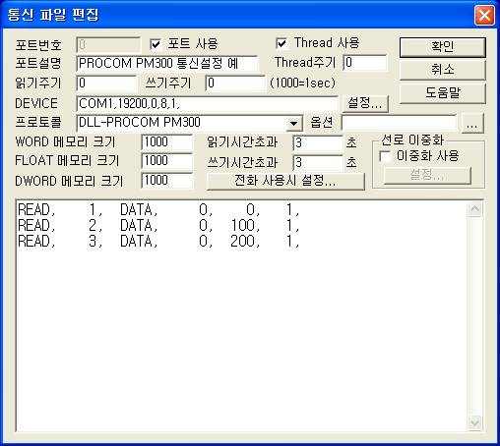Click the Thread주기 input field
The height and width of the screenshot is (446, 500).
[x=365, y=63]
